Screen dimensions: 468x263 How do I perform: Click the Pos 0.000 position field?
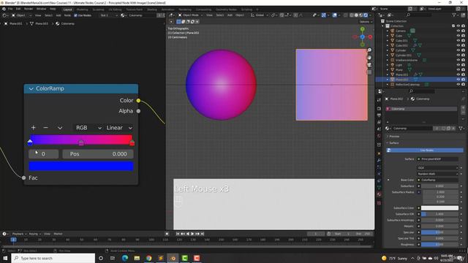(x=98, y=154)
